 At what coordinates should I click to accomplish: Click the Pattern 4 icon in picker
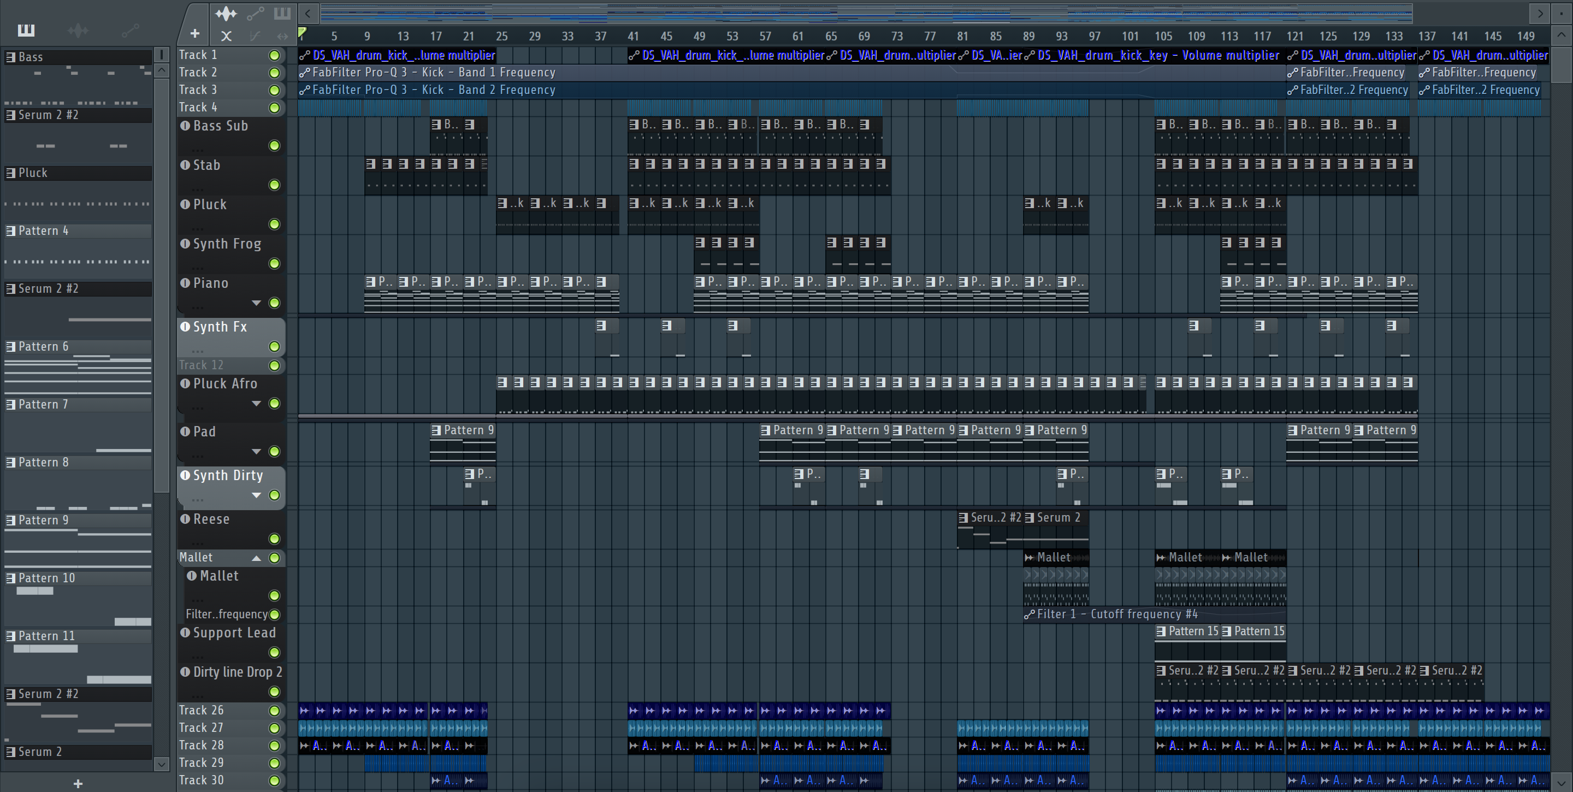(10, 231)
